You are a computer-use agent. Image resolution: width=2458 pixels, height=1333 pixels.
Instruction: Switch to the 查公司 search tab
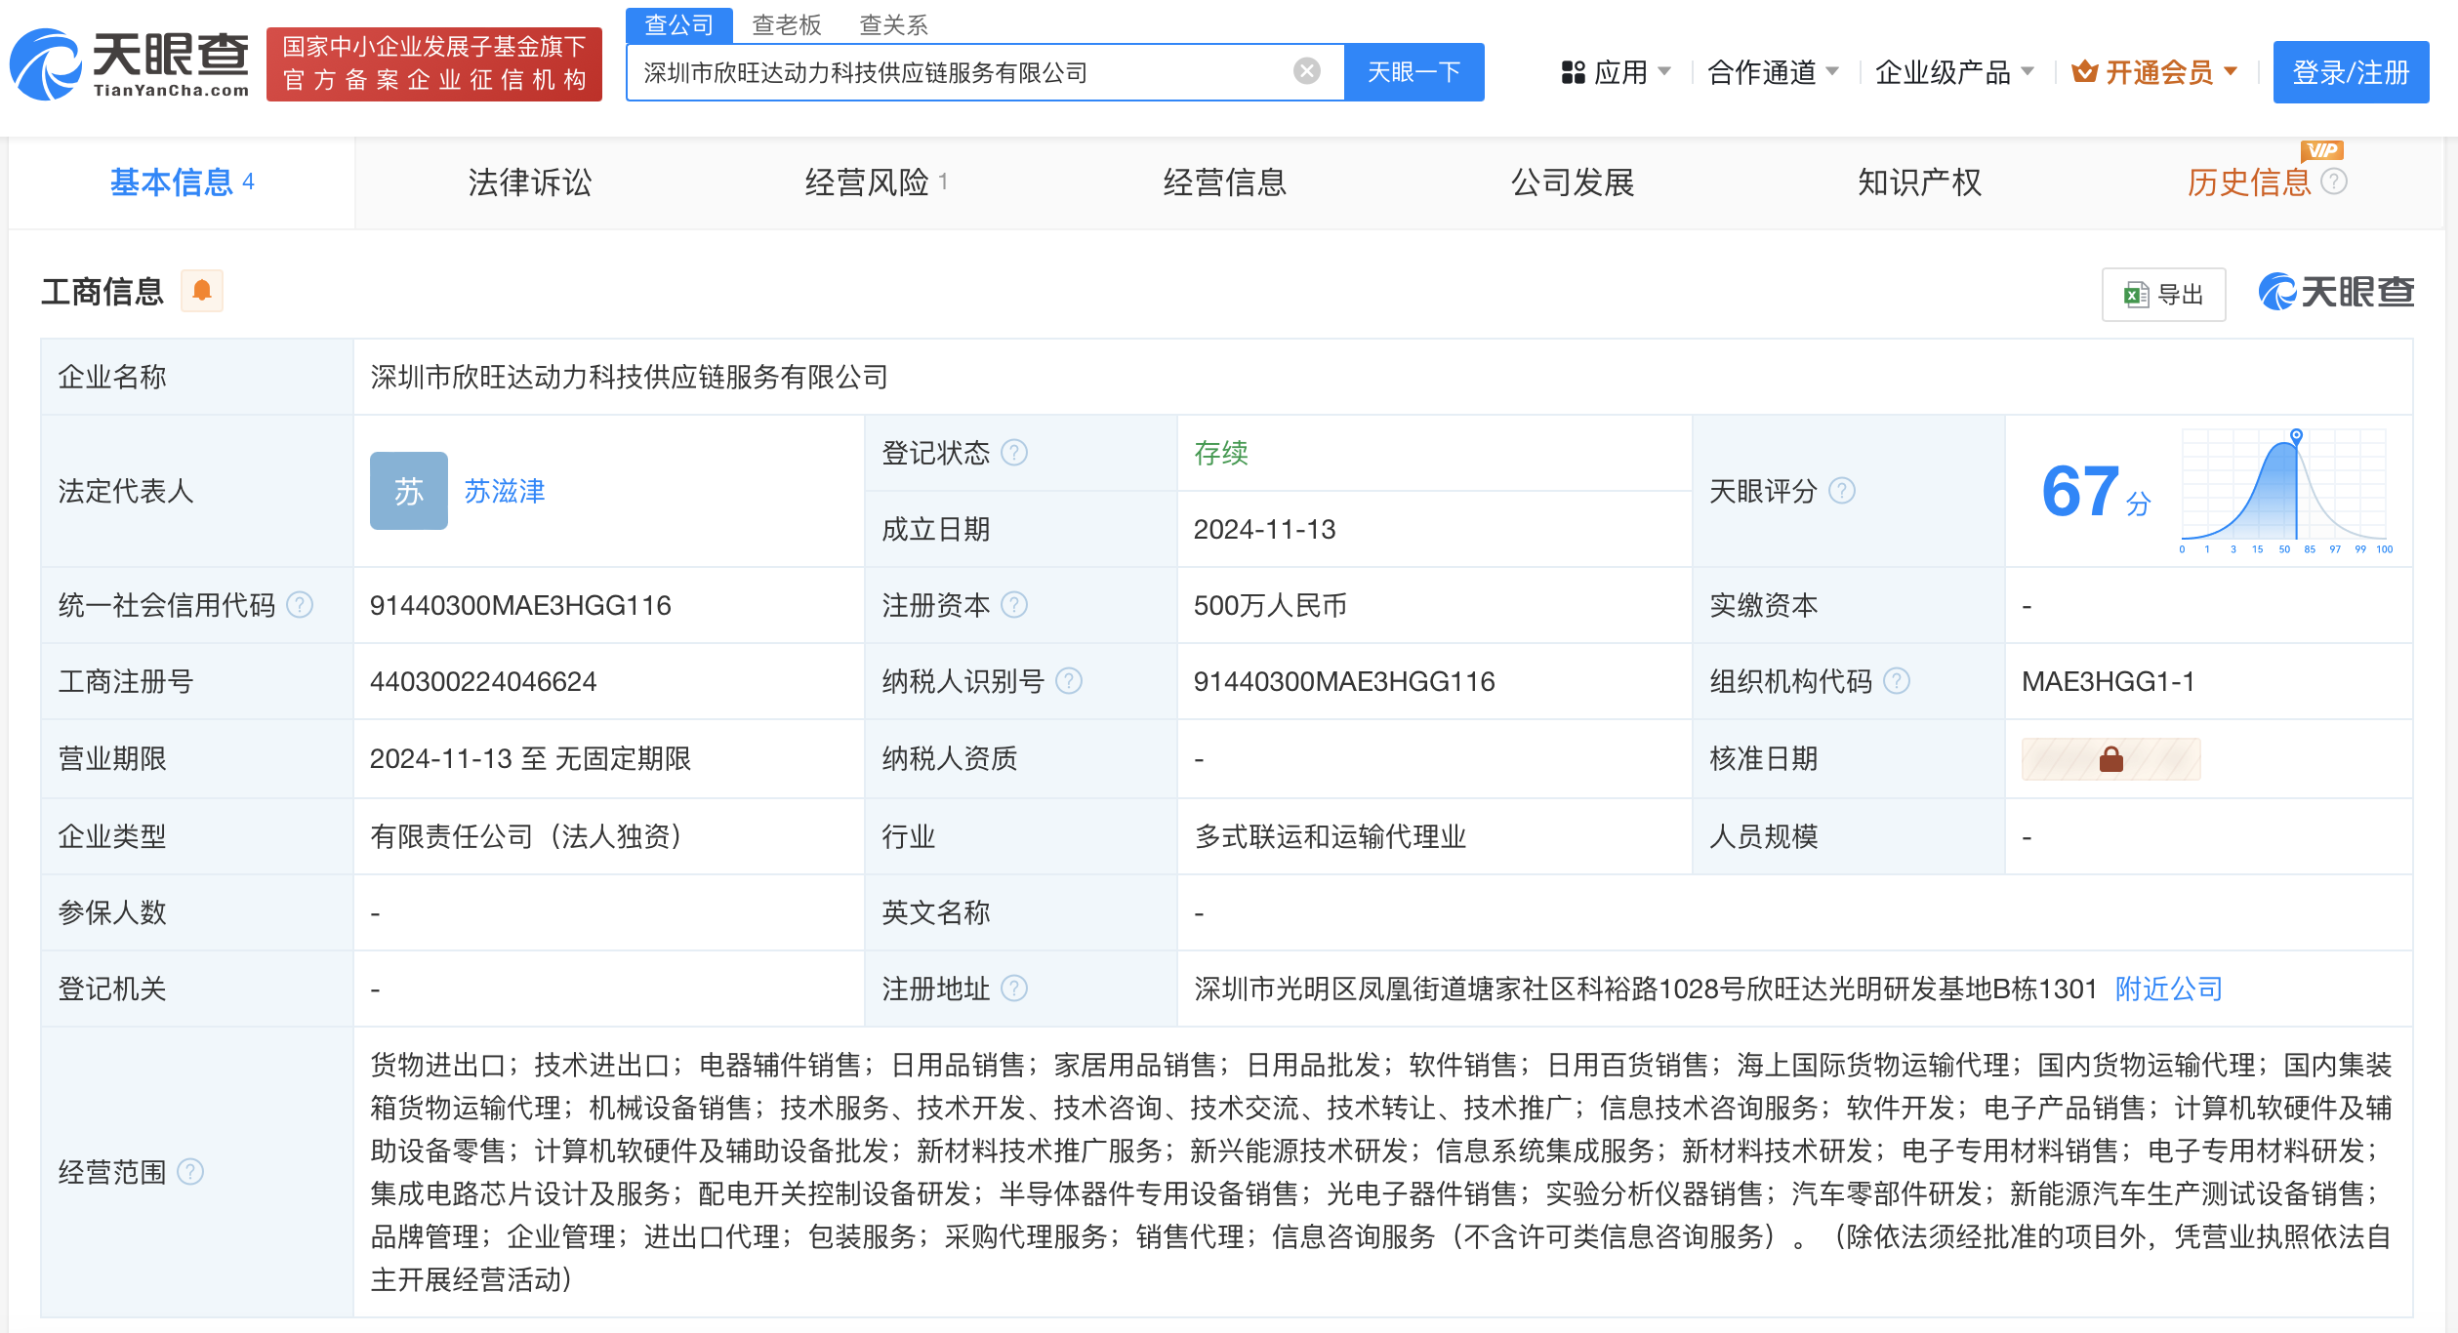coord(679,24)
